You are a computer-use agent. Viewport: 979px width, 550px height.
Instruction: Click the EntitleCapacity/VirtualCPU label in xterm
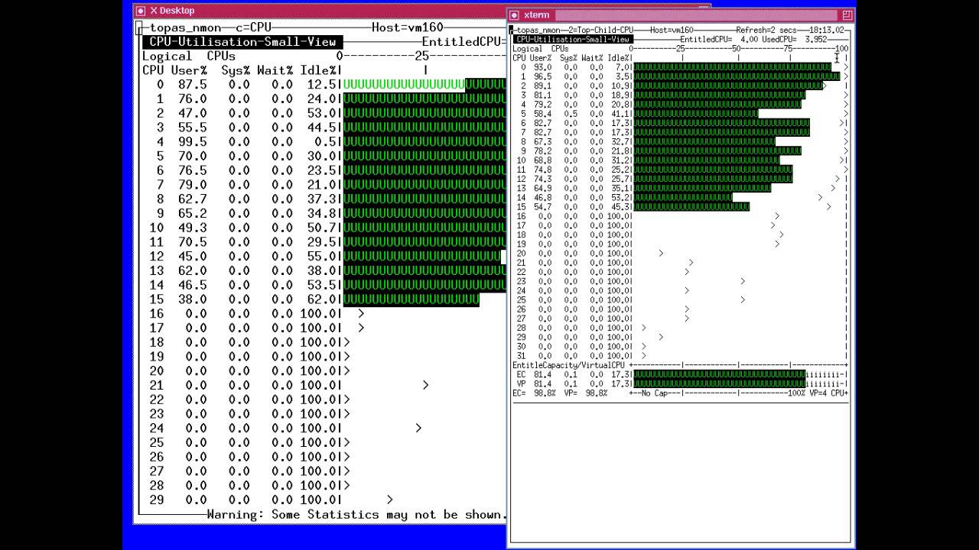click(568, 365)
